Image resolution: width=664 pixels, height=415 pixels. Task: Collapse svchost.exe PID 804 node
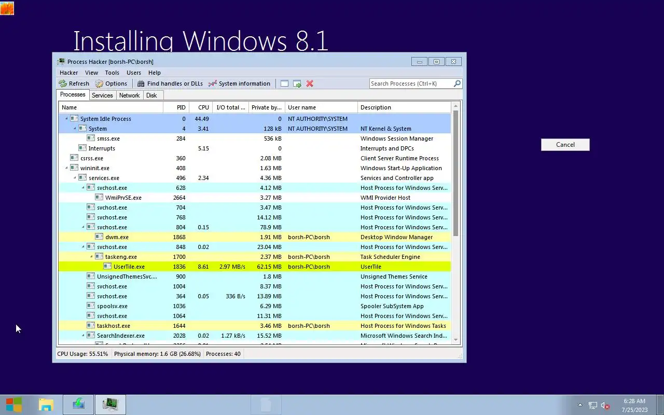point(83,227)
